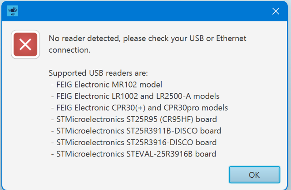291x190 pixels.
Task: Select the ST25R3911B-DISCO board line
Action: point(136,131)
